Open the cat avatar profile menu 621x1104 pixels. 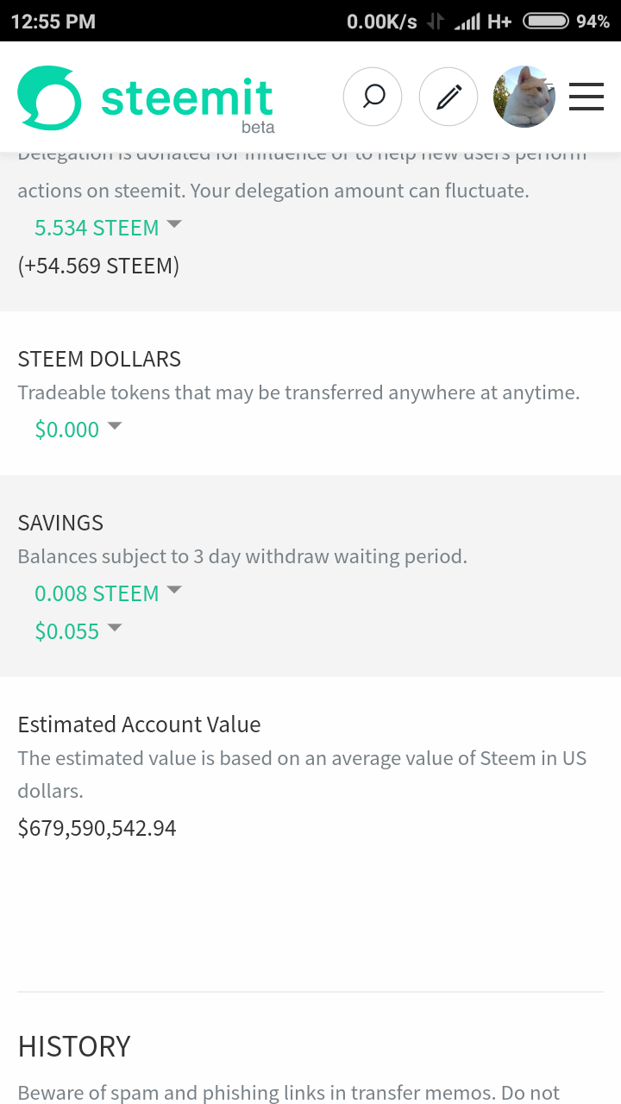[524, 97]
